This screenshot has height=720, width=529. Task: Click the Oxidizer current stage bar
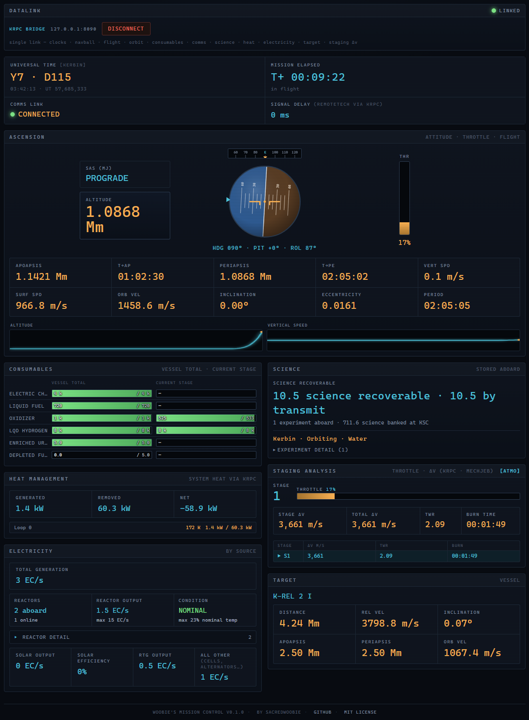pyautogui.click(x=206, y=418)
